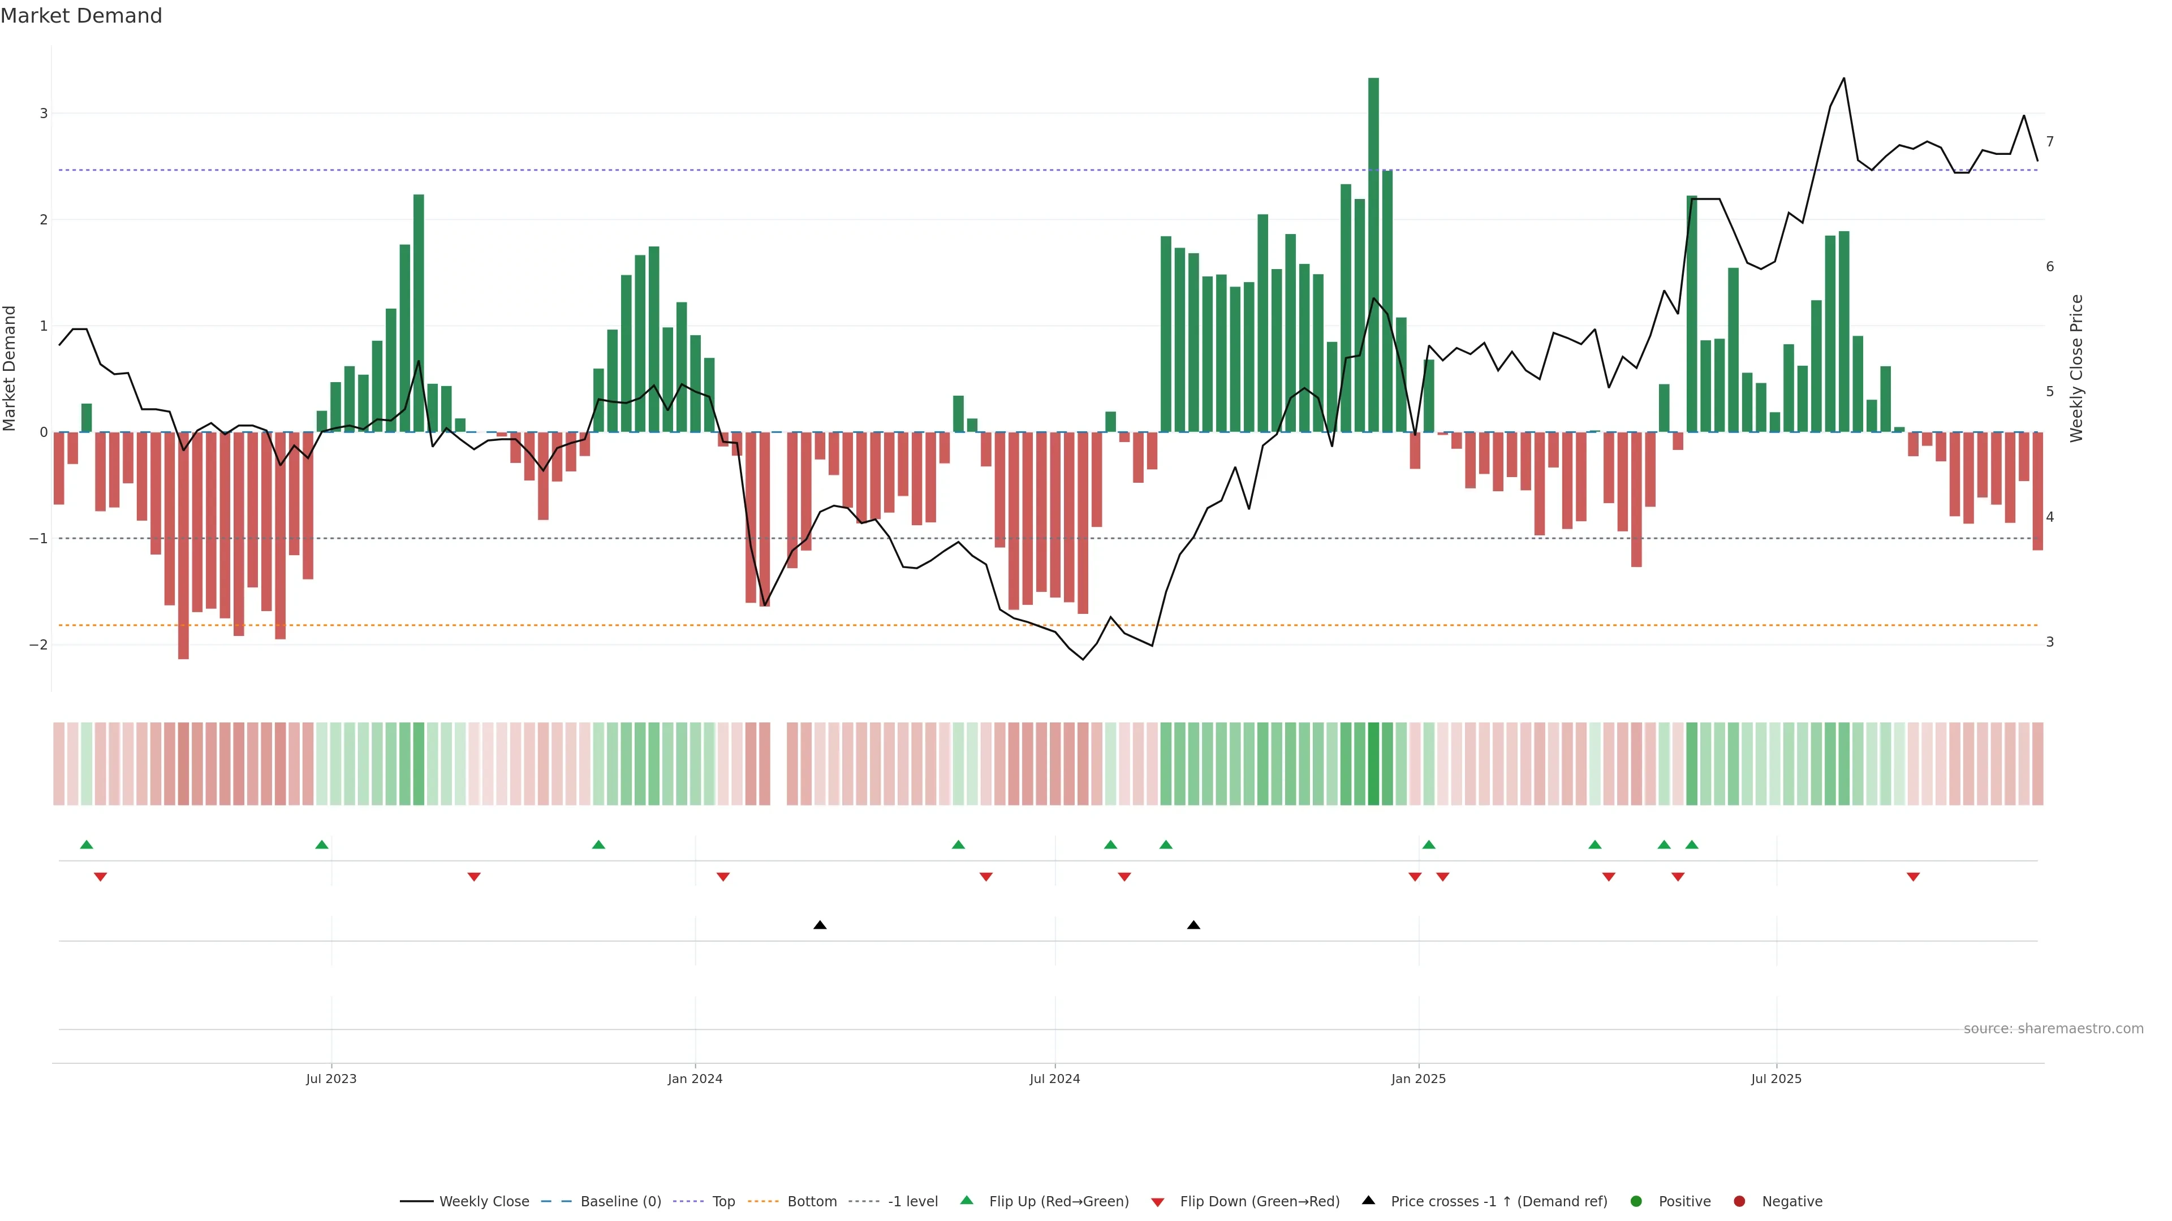Click the green Positive legend dot
This screenshot has height=1221, width=2172.
[x=1636, y=1201]
